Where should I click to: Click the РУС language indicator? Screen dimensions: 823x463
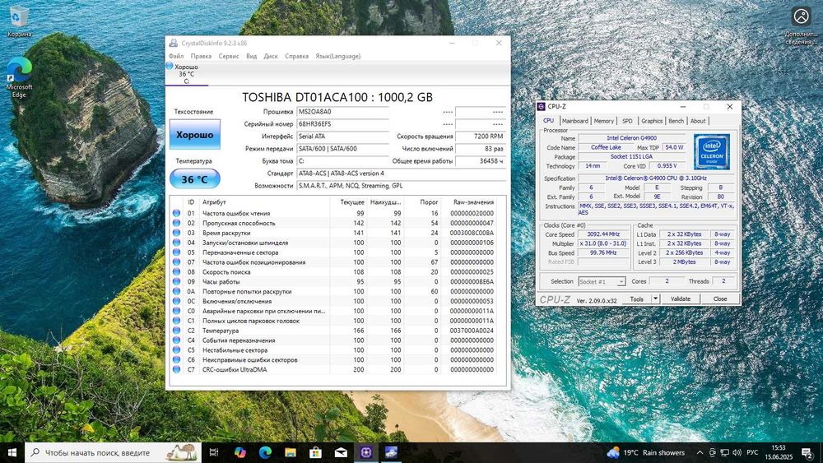753,452
